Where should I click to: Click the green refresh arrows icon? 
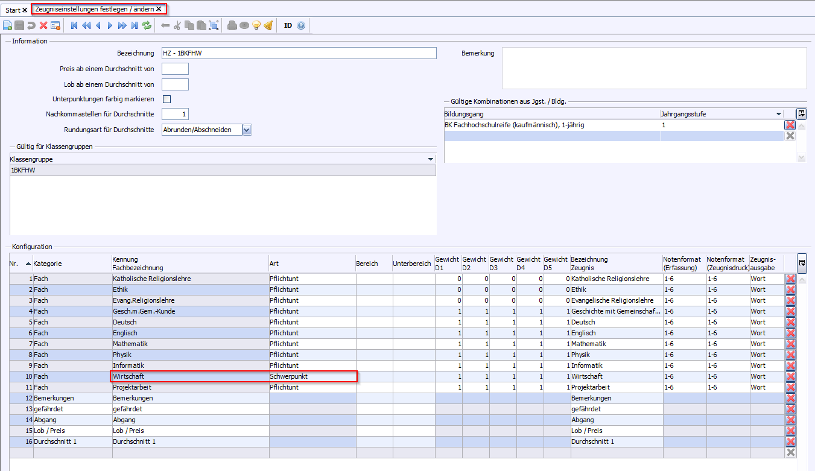tap(147, 25)
